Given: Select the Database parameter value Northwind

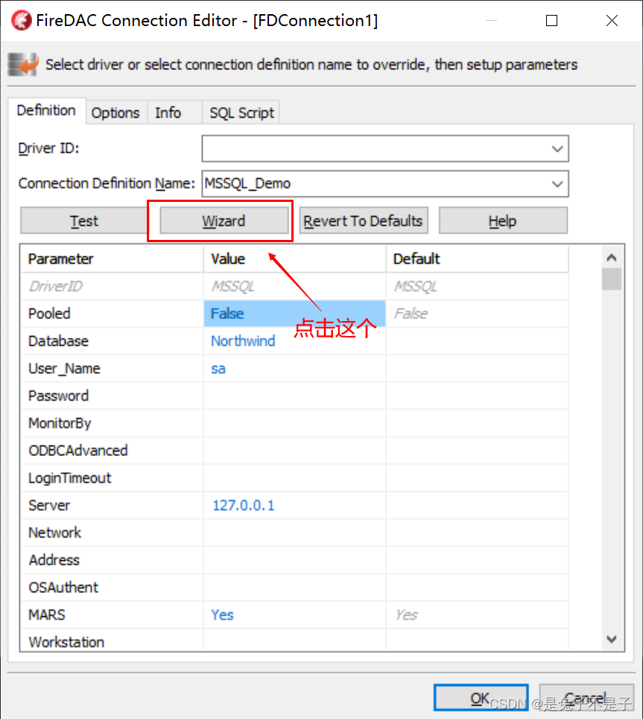Looking at the screenshot, I should click(x=243, y=341).
